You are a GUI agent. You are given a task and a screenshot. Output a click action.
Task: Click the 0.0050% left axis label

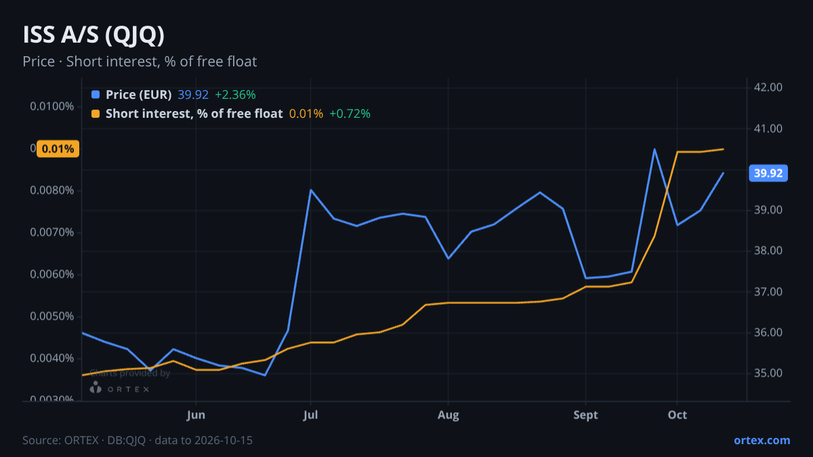[x=52, y=316]
